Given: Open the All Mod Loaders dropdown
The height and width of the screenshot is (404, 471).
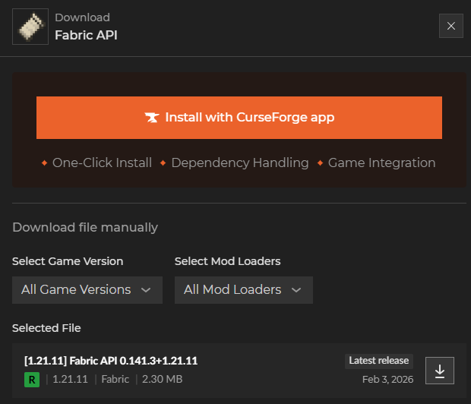Looking at the screenshot, I should tap(244, 290).
